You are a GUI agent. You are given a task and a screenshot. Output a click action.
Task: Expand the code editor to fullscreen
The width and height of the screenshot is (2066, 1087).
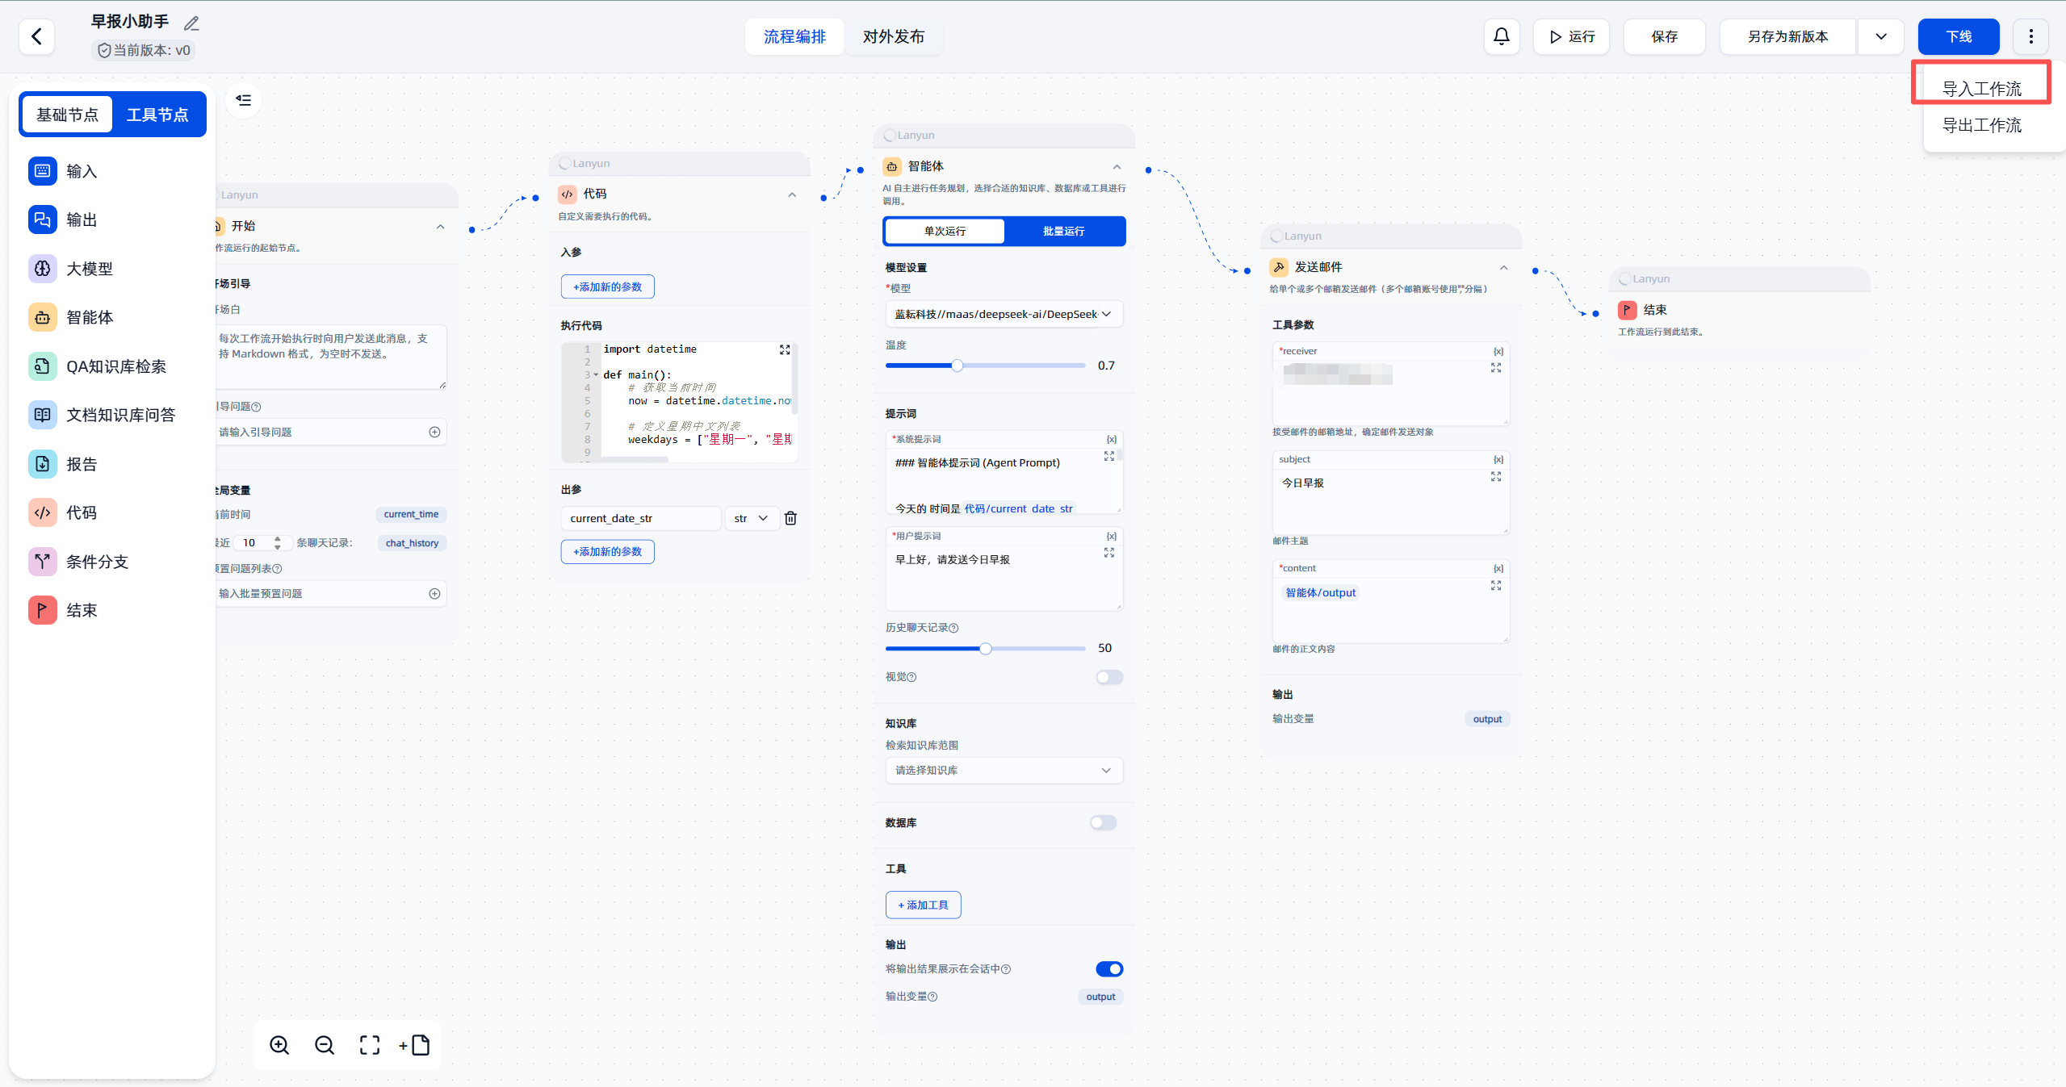[x=784, y=349]
